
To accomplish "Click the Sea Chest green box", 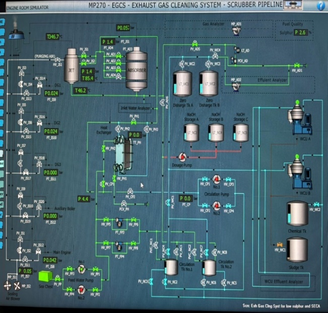I will tap(46, 276).
